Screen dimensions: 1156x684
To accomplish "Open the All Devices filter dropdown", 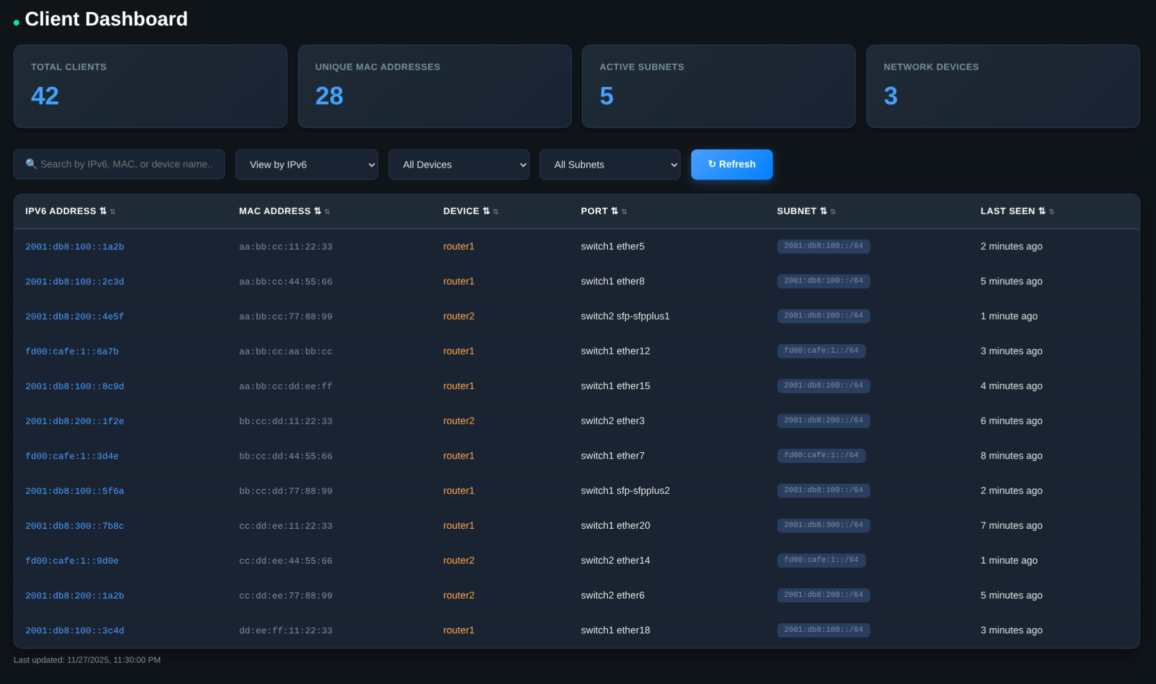I will (459, 164).
